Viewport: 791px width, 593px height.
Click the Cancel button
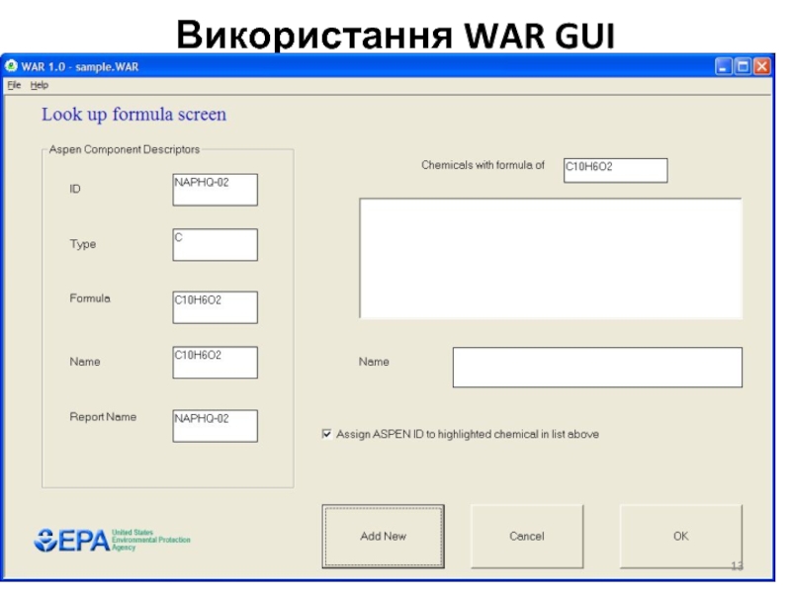[x=527, y=537]
